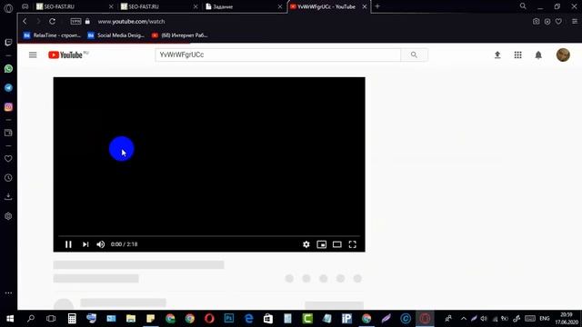
Task: Open Windows Start menu
Action: 10,319
